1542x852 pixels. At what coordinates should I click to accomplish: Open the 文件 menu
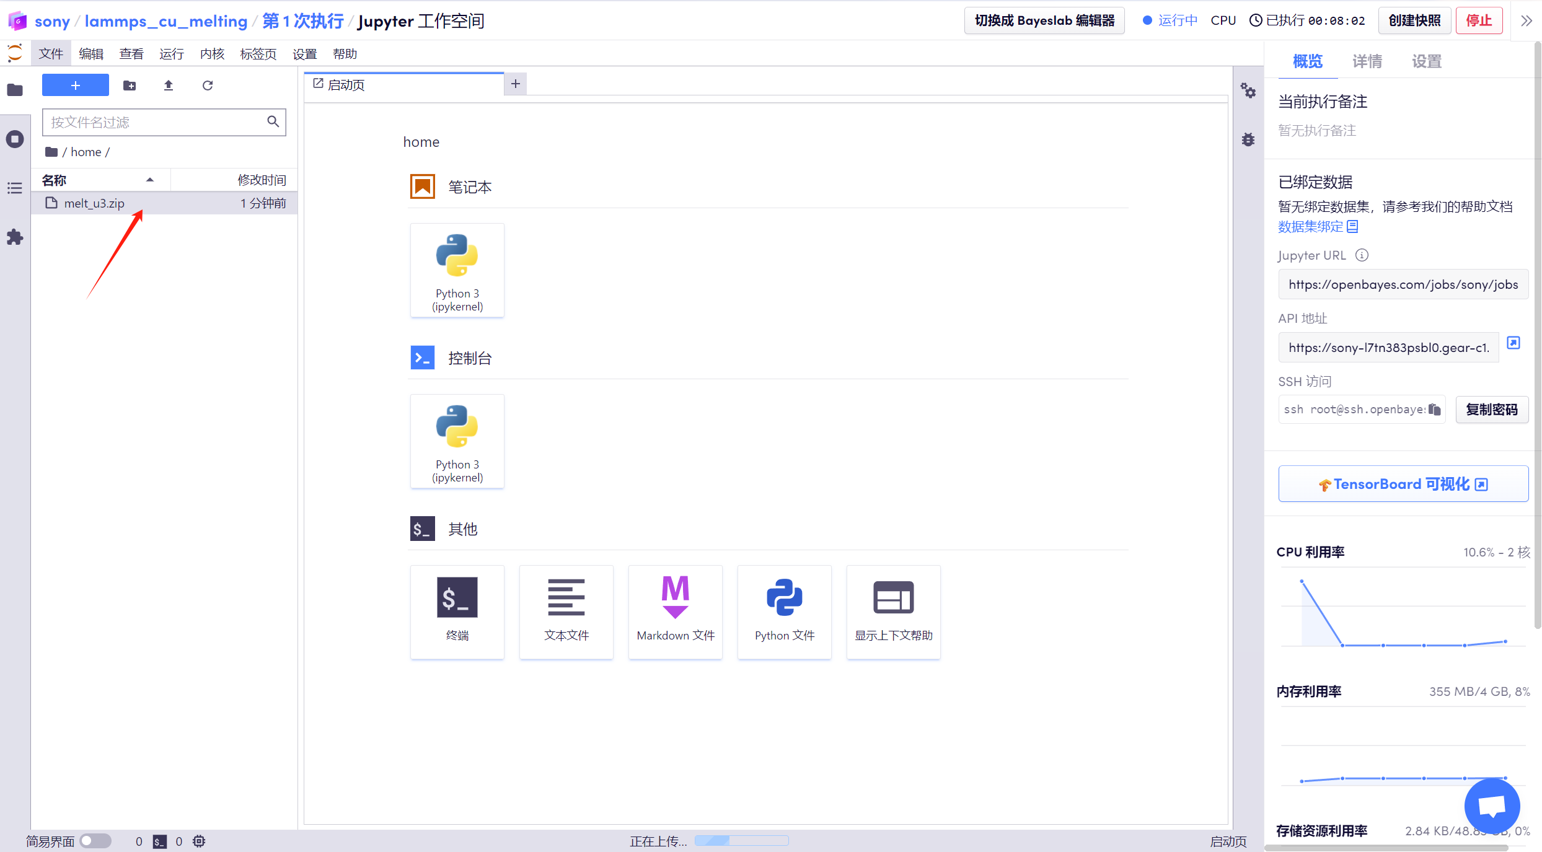tap(51, 54)
